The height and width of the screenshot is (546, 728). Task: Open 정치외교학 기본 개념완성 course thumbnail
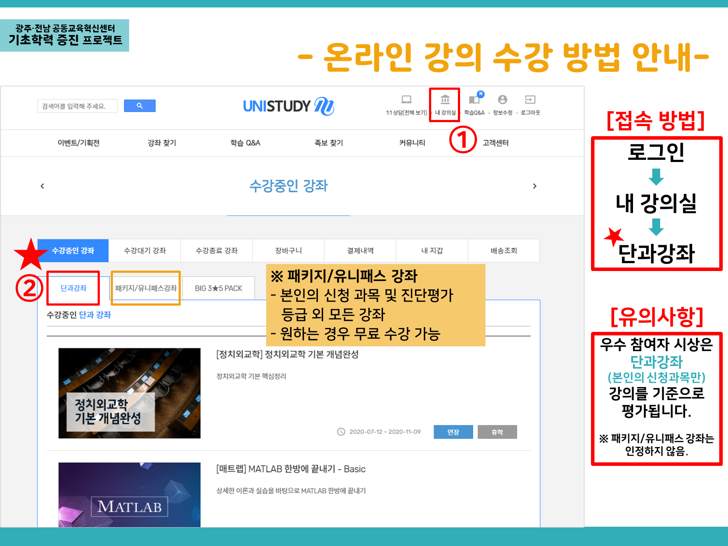tap(130, 393)
